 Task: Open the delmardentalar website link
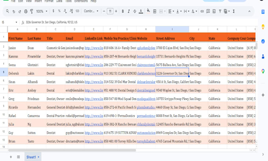click(146, 82)
